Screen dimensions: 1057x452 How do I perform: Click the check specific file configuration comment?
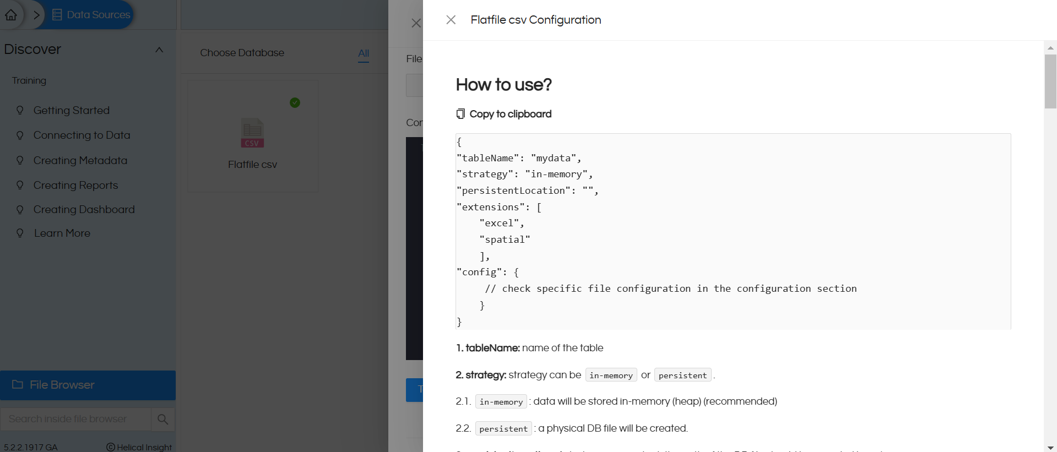[671, 288]
